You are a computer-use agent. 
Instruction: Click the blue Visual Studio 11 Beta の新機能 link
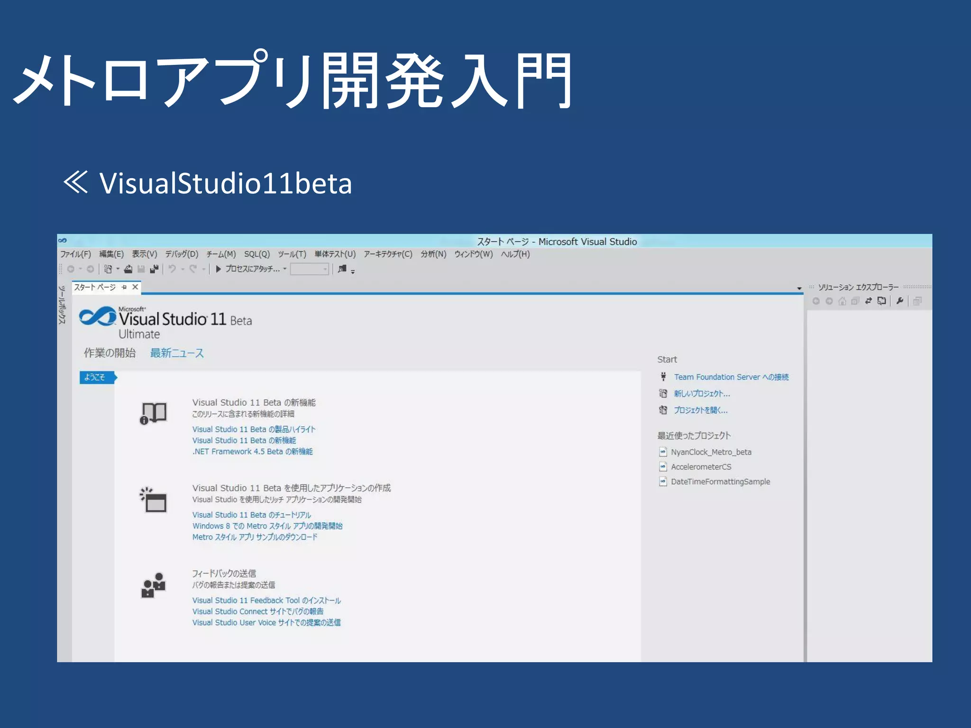tap(244, 440)
